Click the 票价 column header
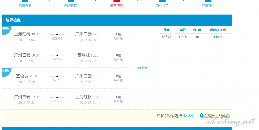259x130 pixels. click(x=183, y=30)
